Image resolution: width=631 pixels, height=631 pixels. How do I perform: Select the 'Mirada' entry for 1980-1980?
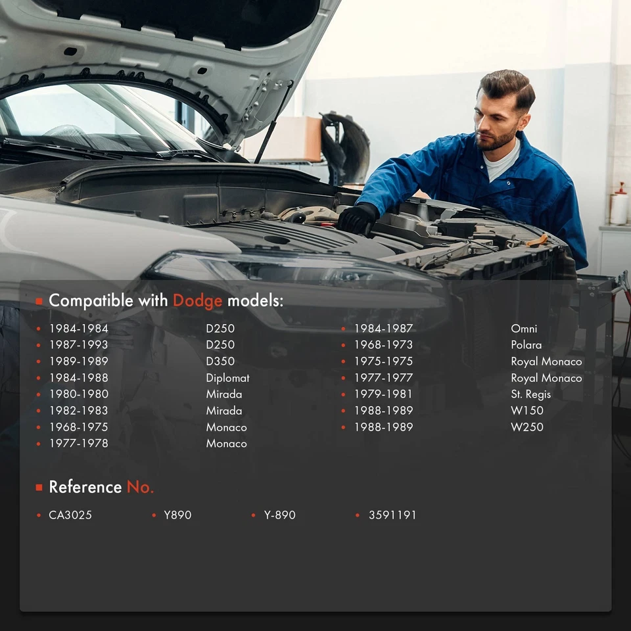[x=224, y=394]
